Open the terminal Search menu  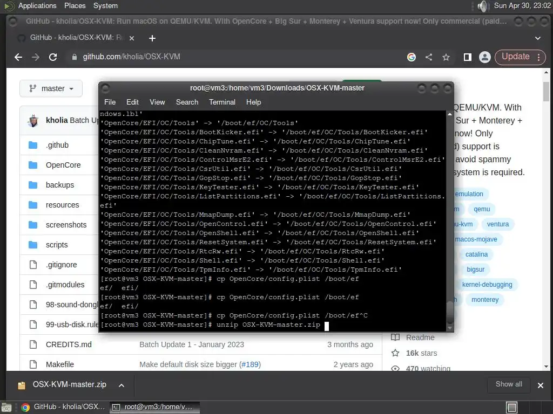[187, 102]
